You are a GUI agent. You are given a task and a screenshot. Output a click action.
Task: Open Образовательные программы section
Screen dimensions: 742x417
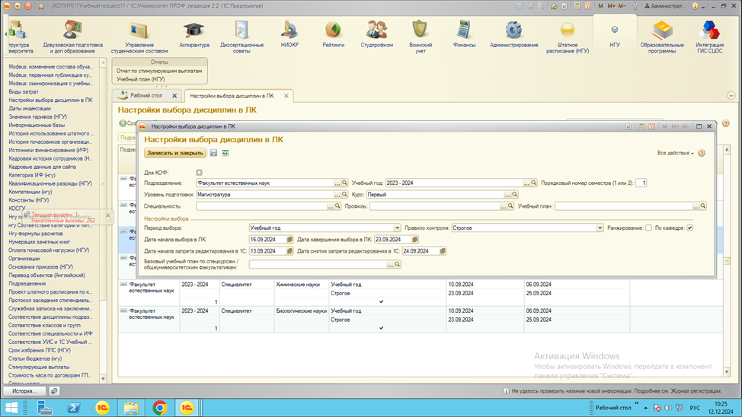pyautogui.click(x=661, y=37)
